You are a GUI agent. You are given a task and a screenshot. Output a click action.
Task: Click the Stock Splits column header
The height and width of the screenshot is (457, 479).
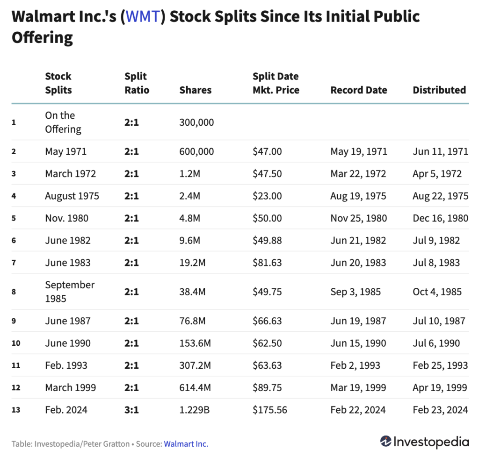pyautogui.click(x=58, y=83)
